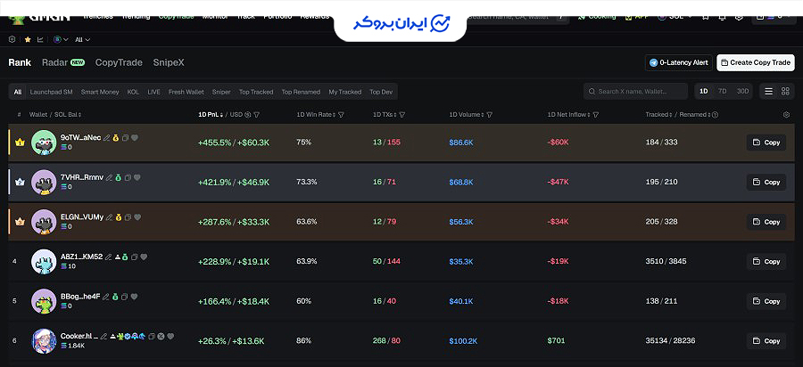Expand the All dropdown near the chain selector

tap(82, 39)
